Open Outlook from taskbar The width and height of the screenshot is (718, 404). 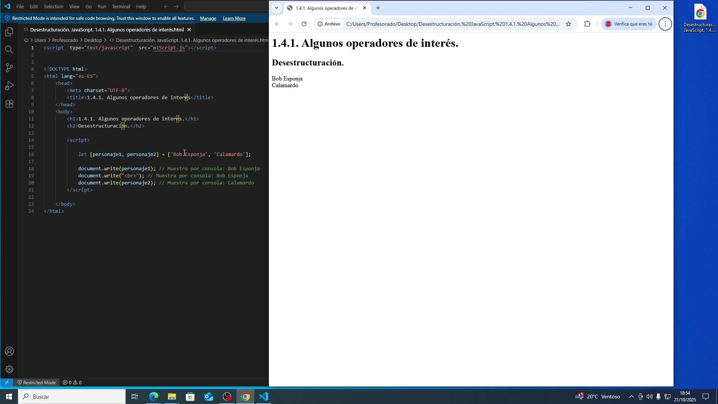point(208,397)
